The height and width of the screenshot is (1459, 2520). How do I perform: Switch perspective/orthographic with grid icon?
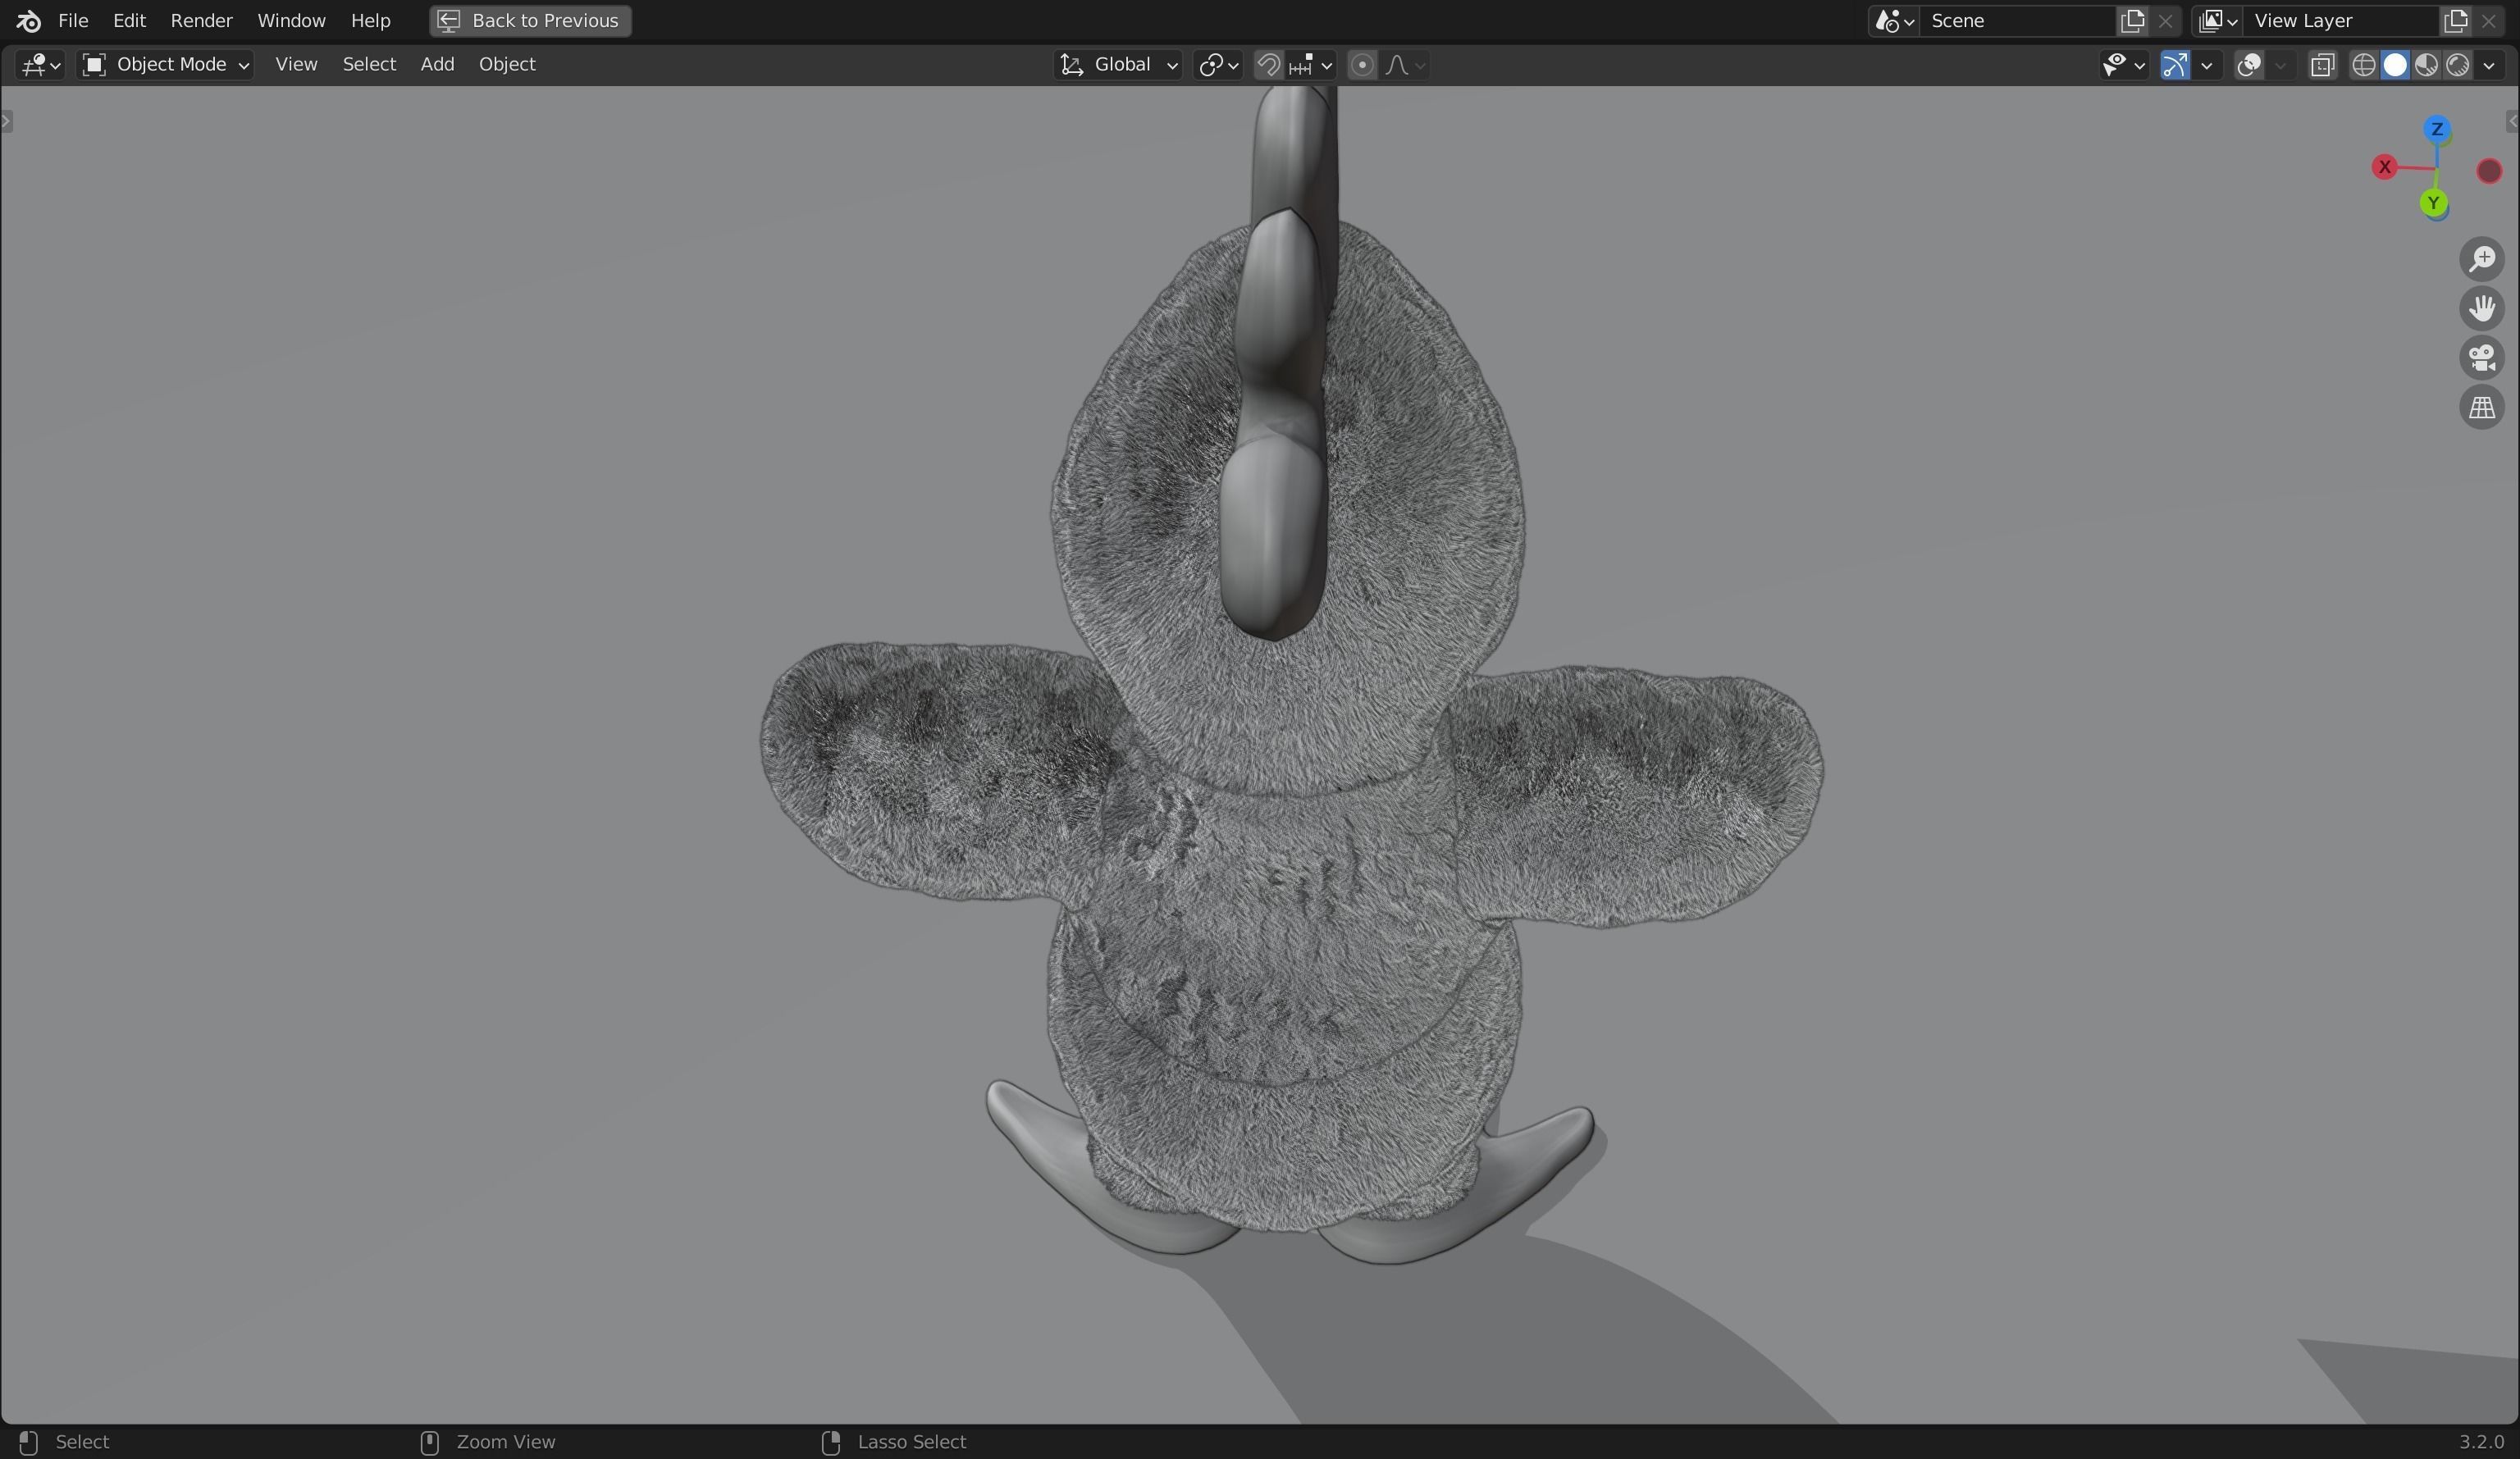(x=2481, y=408)
